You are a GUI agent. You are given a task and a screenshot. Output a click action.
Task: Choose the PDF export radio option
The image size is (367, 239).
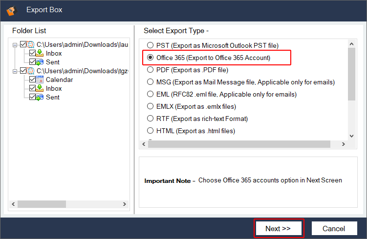pyautogui.click(x=151, y=70)
